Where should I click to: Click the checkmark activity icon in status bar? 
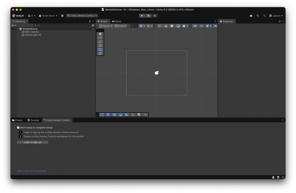tap(283, 177)
